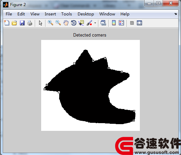The height and width of the screenshot is (155, 181).
Task: Close the Figure 2 window
Action: pyautogui.click(x=171, y=3)
